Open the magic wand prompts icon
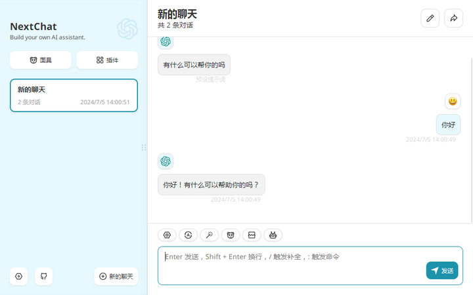 pos(210,235)
